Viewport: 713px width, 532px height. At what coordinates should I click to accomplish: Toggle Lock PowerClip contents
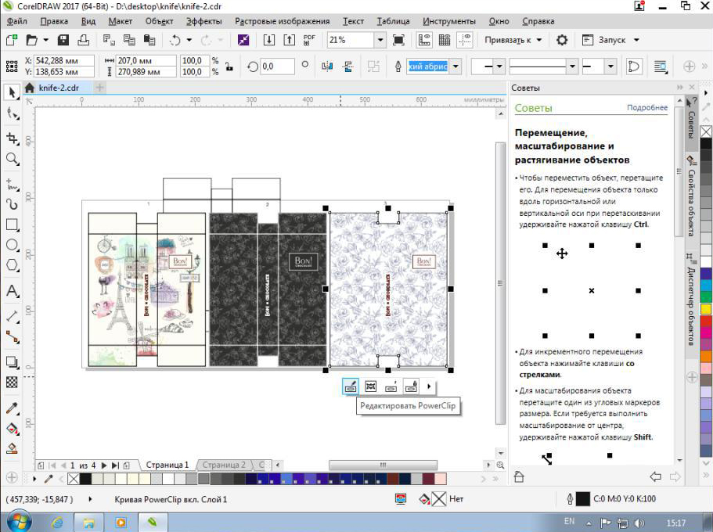(x=411, y=386)
